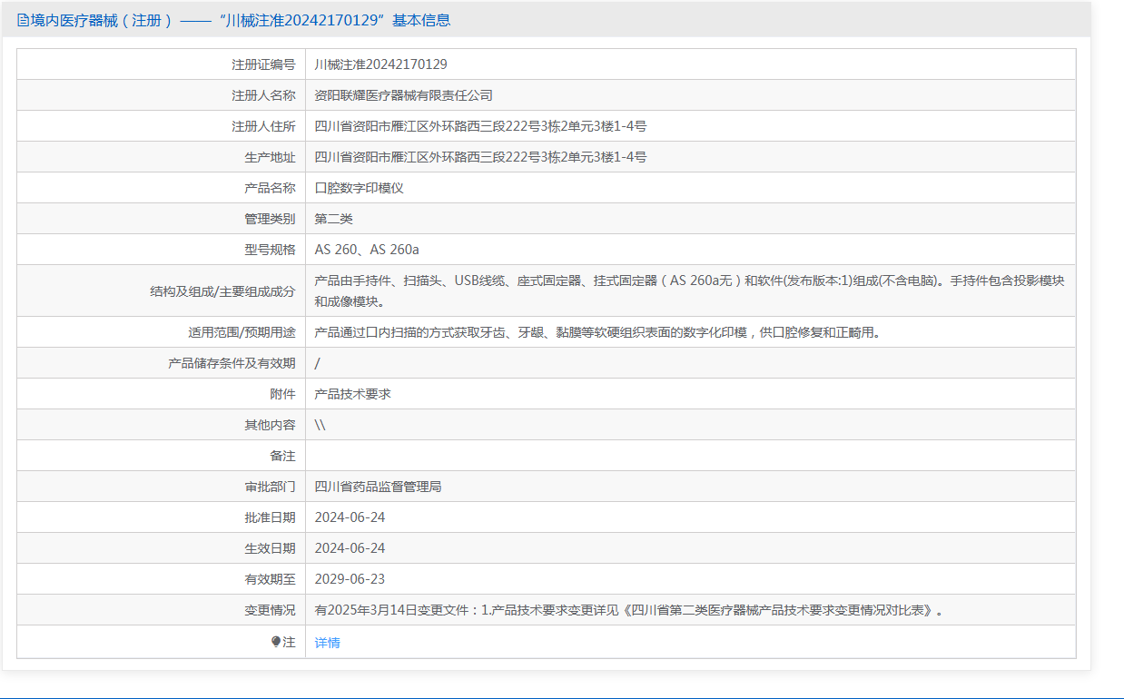1124x699 pixels.
Task: Click the 注册证编号 label cell
Action: click(263, 64)
